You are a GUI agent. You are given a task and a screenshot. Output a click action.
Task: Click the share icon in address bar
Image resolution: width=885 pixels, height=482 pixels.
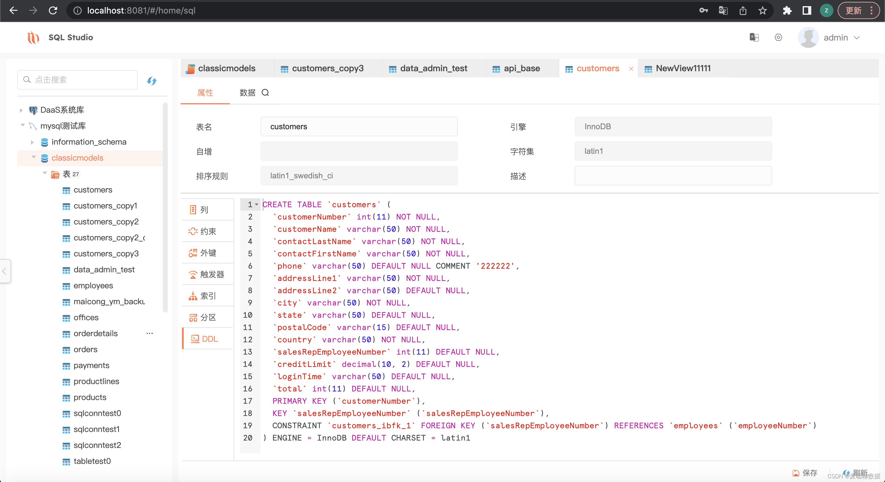coord(743,11)
